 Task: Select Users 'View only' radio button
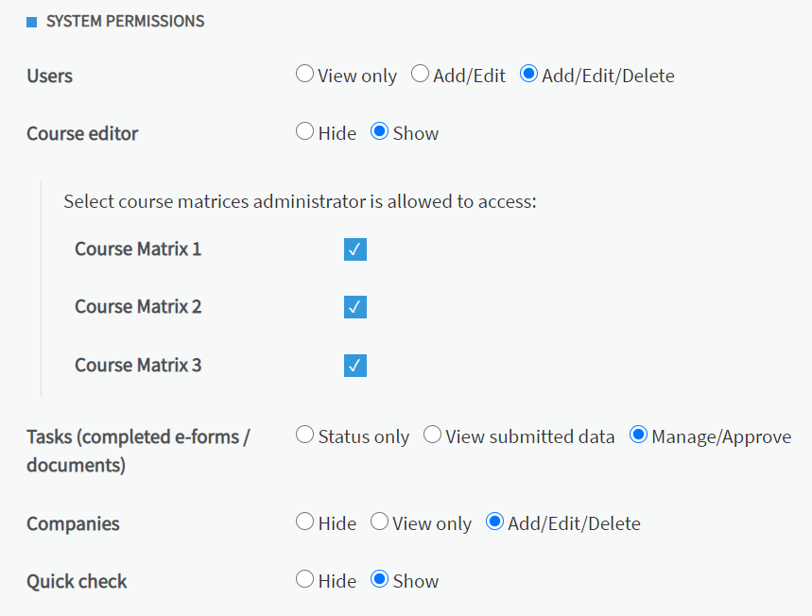click(x=304, y=74)
